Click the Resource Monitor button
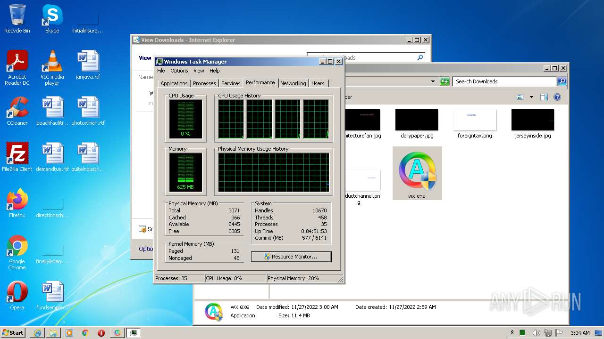This screenshot has width=604, height=339. (291, 257)
